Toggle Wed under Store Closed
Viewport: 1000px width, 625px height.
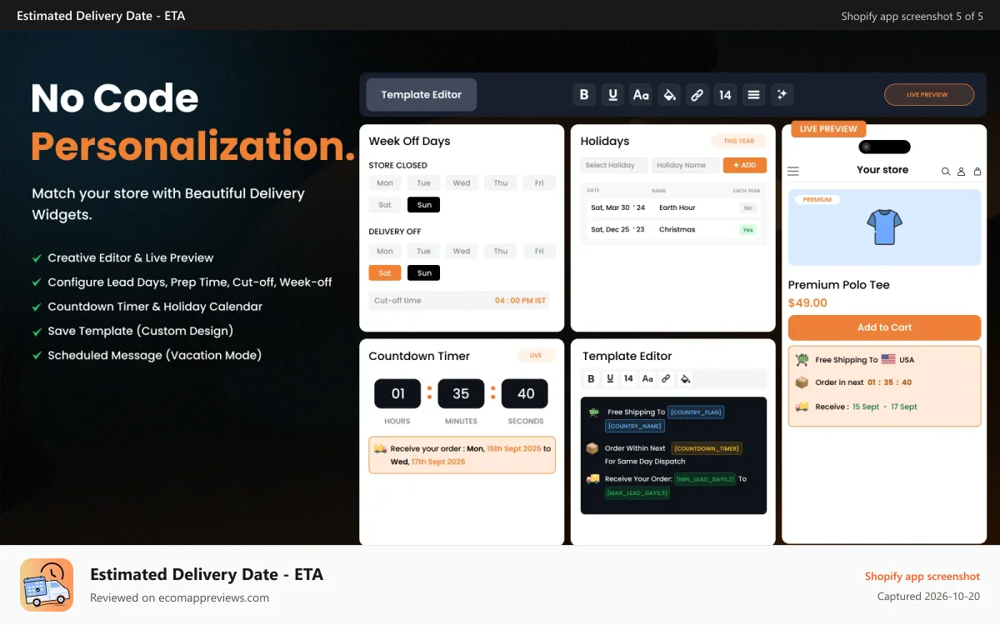[462, 183]
